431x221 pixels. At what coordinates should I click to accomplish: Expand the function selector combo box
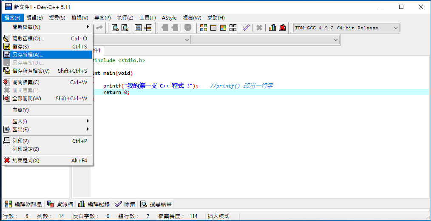coord(336,40)
